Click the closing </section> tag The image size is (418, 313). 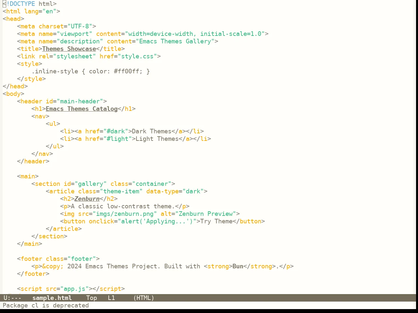pyautogui.click(x=49, y=236)
